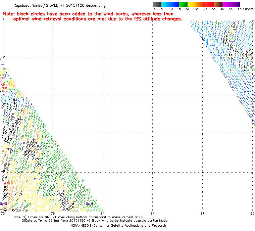This screenshot has height=231, width=255.
Task: Click longitude axis label '78'
Action: [53, 214]
